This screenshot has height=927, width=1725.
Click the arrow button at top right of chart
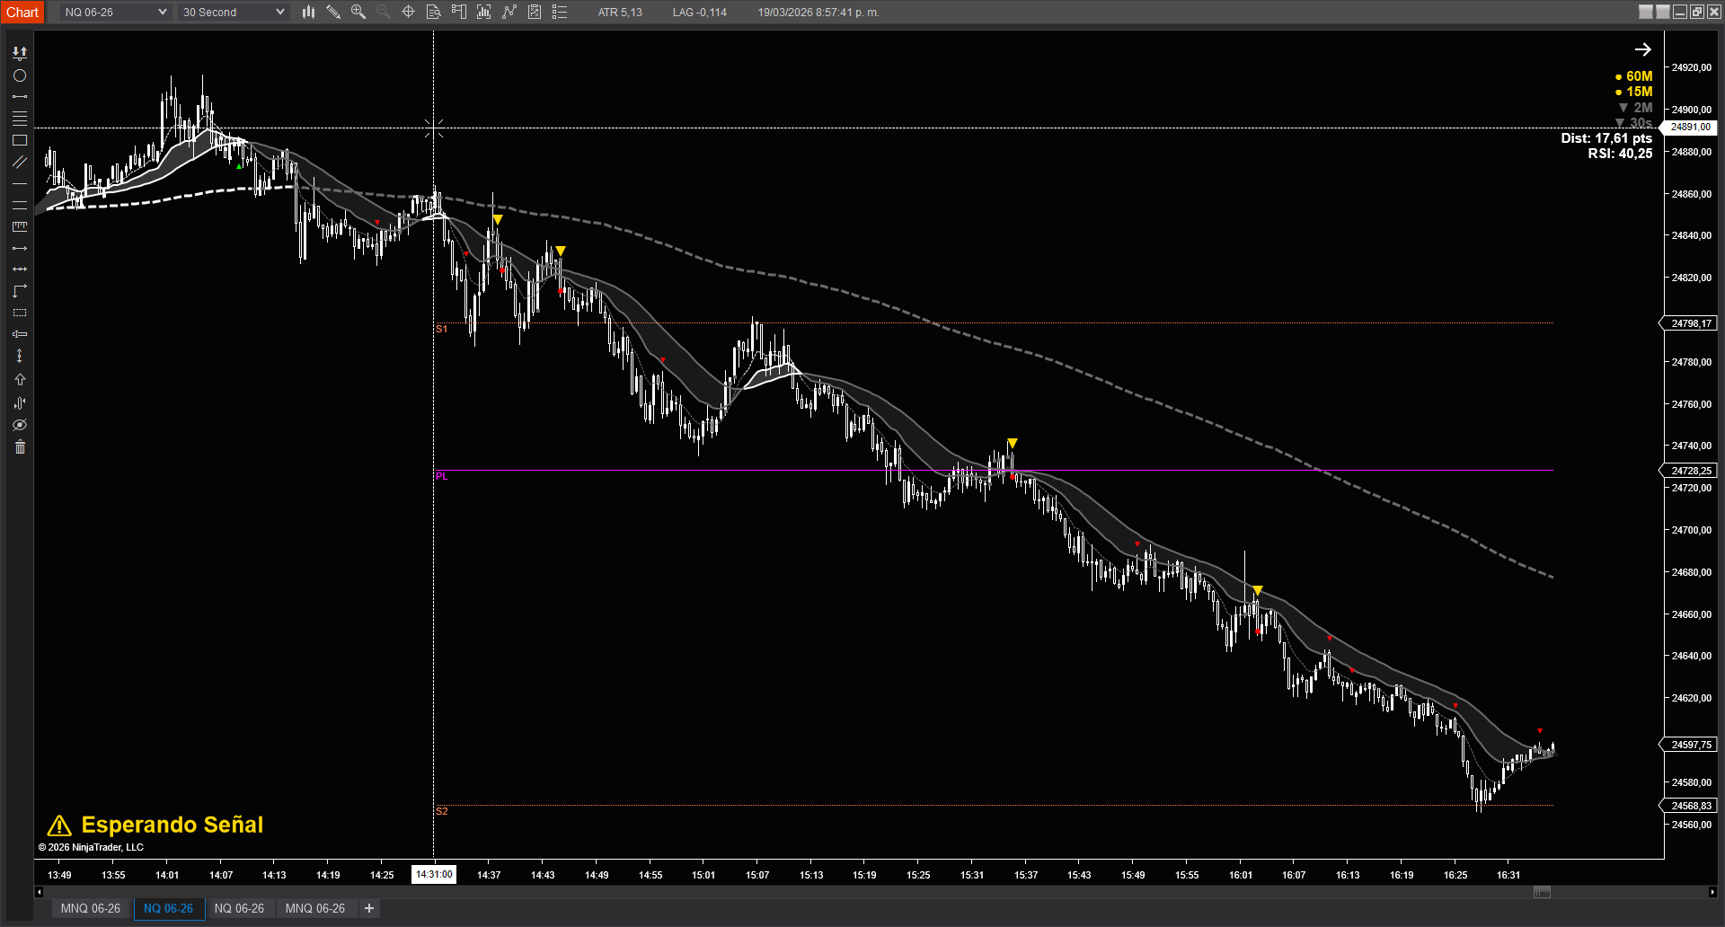(1642, 49)
